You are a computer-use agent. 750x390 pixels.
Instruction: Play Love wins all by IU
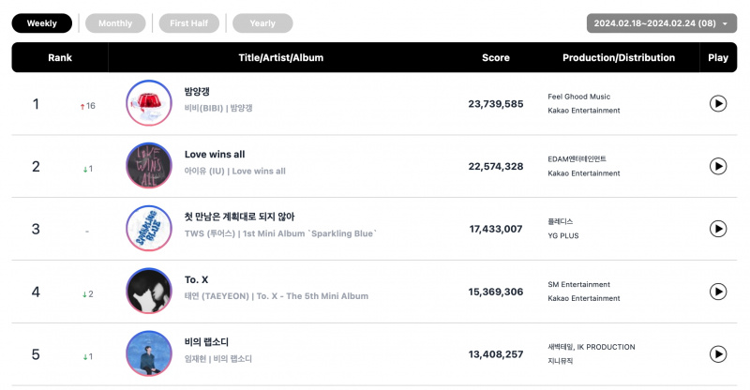point(717,166)
